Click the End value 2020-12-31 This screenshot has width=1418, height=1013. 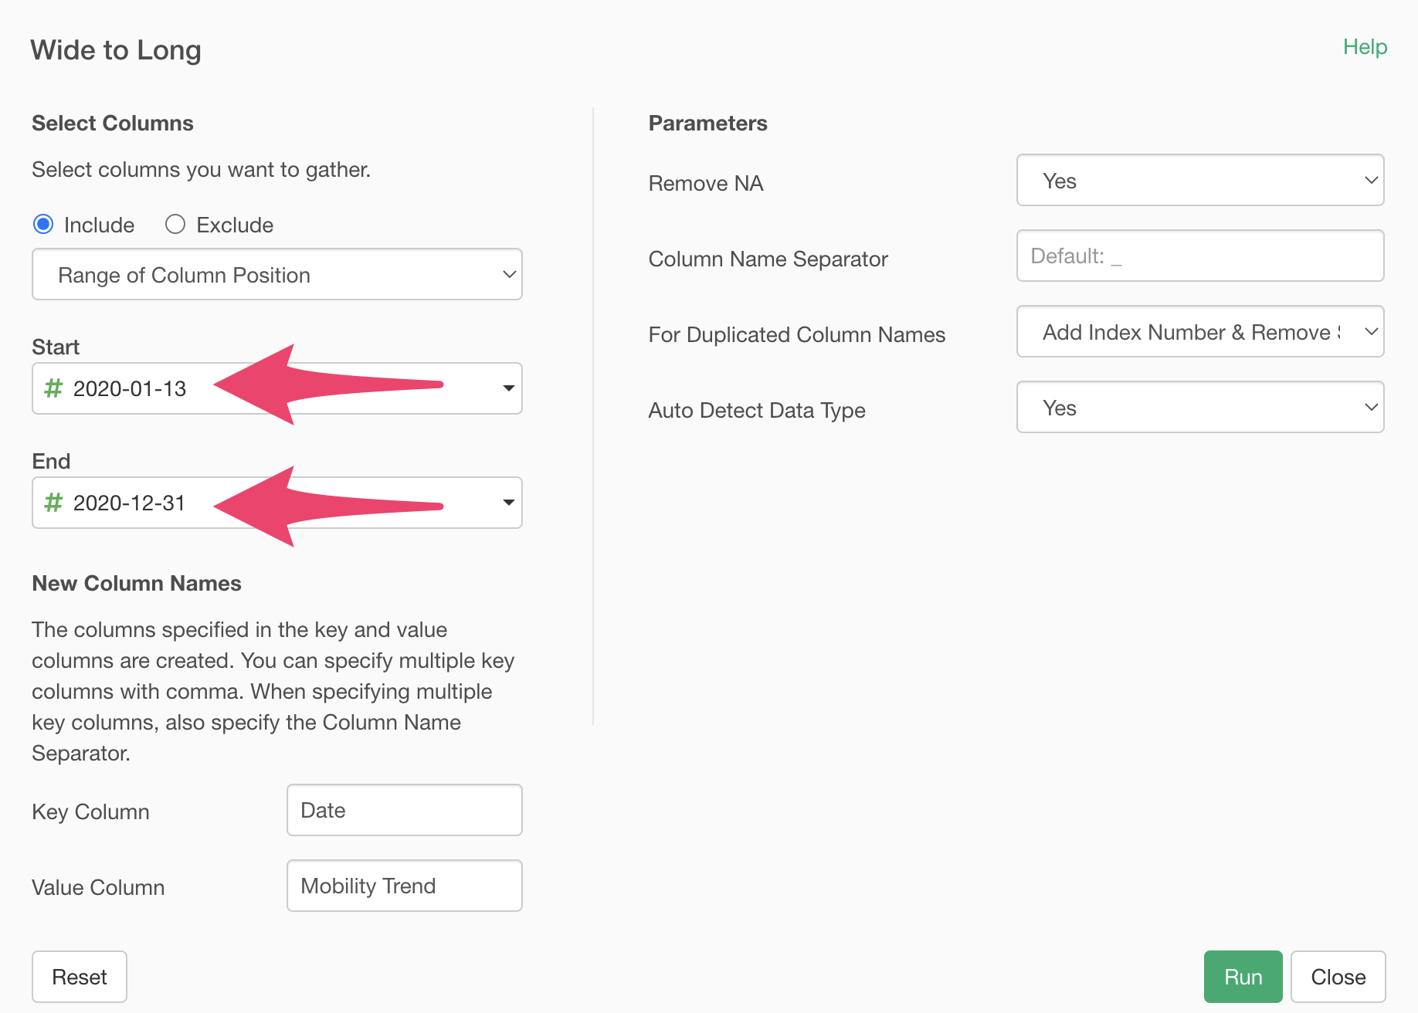point(130,503)
